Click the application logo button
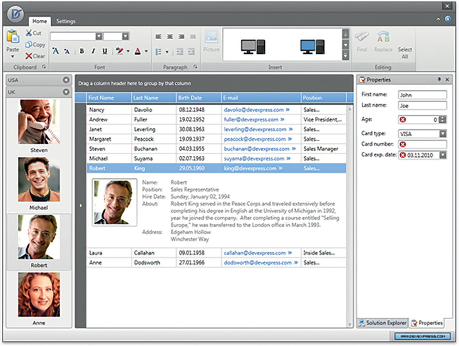Image resolution: width=459 pixels, height=346 pixels. click(x=15, y=14)
